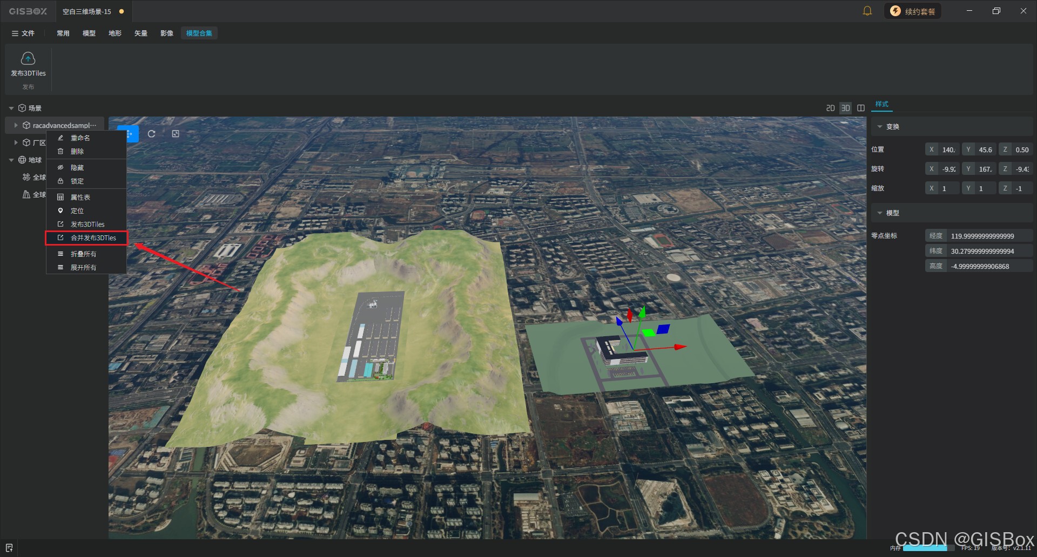The image size is (1037, 557).
Task: Click the 发布3DTiles upload icon in ribbon
Action: click(x=28, y=58)
